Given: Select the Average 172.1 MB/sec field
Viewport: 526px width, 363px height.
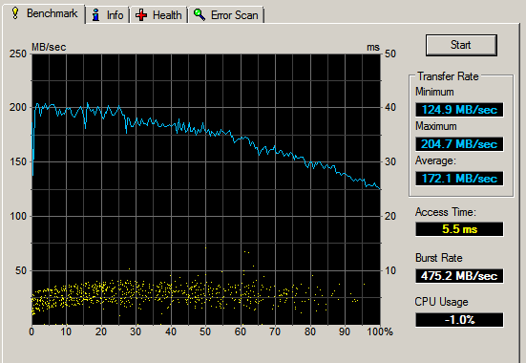Looking at the screenshot, I should [459, 179].
